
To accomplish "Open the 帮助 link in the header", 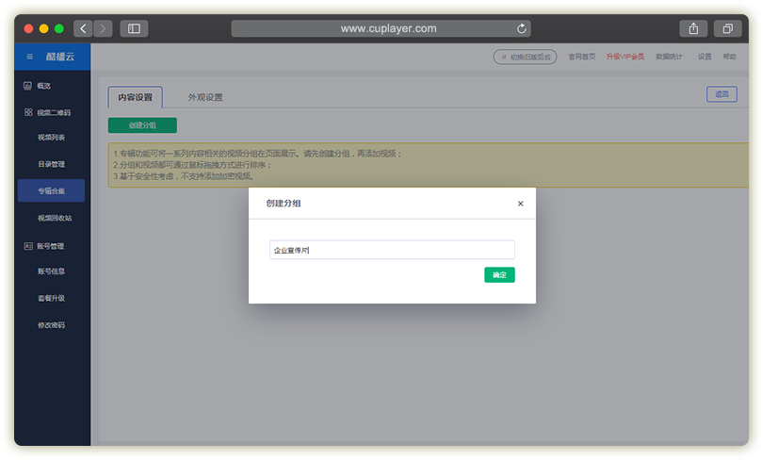I will tap(729, 57).
